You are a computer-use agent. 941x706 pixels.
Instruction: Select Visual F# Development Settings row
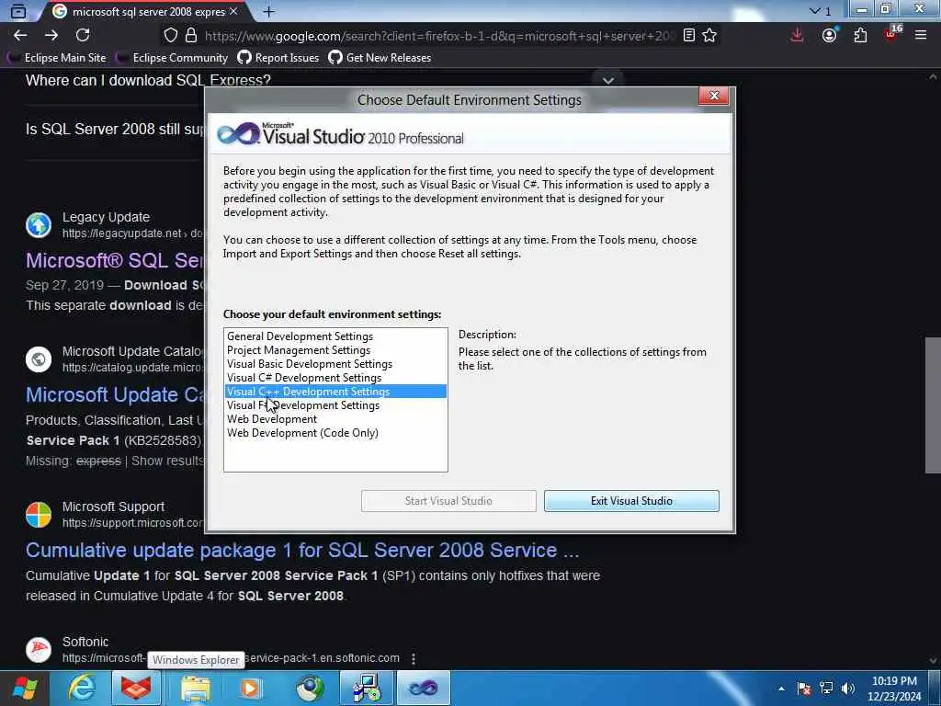335,405
